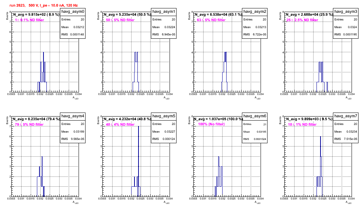Click the histogram peak in havg_asym7 plot
This screenshot has height=209, width=364.
pyautogui.click(x=321, y=137)
